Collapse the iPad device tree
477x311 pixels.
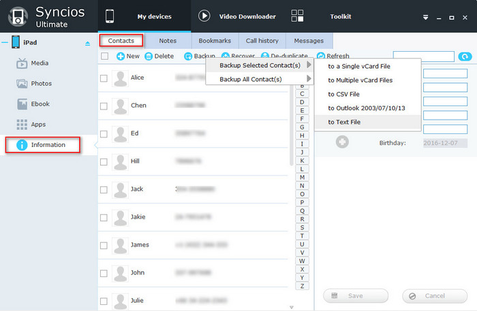5,42
